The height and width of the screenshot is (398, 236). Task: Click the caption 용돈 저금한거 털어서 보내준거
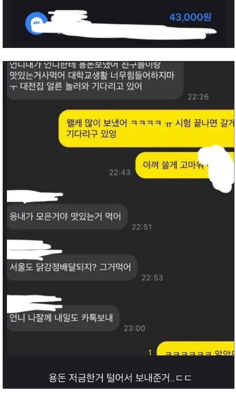pyautogui.click(x=119, y=378)
